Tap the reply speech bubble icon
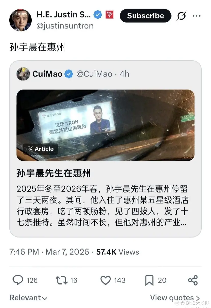211x308 pixels. click(18, 280)
